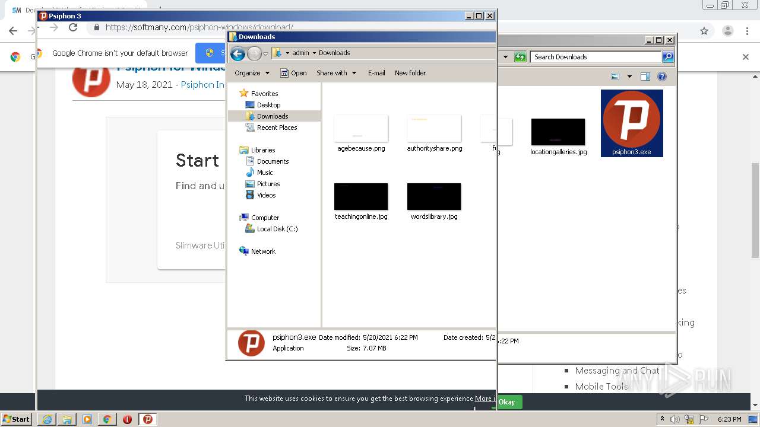Click the softmany.com address bar
This screenshot has height=427, width=760.
pyautogui.click(x=199, y=27)
